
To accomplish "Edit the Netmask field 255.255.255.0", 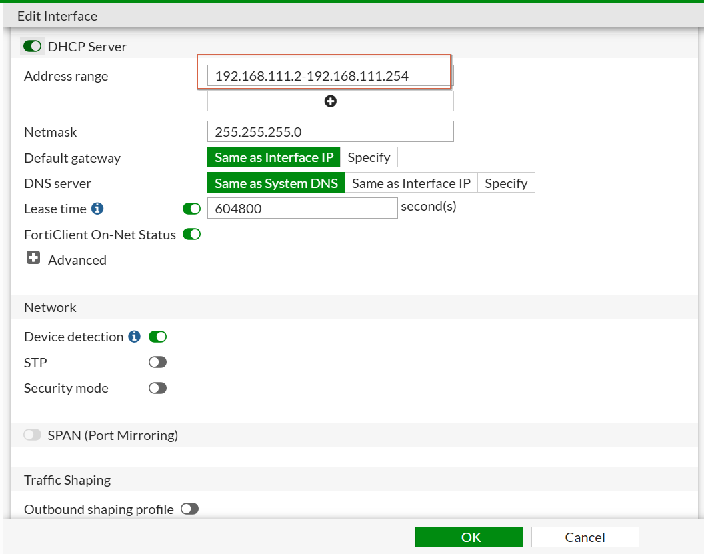I will (331, 131).
